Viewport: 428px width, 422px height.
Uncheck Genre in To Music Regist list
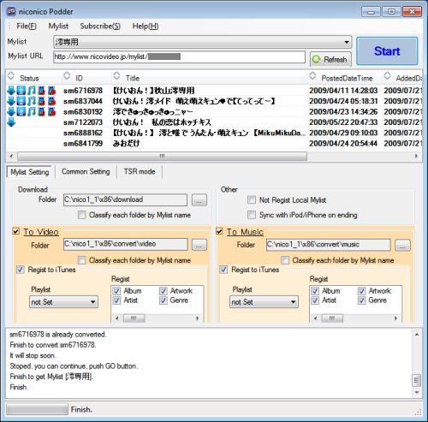click(361, 300)
